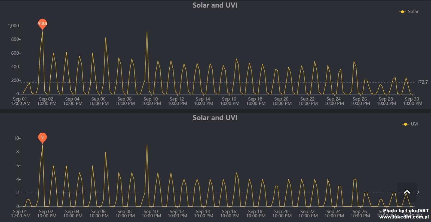Open the www.lukedirt.com.pl watermark link
The height and width of the screenshot is (222, 431).
[x=404, y=217]
